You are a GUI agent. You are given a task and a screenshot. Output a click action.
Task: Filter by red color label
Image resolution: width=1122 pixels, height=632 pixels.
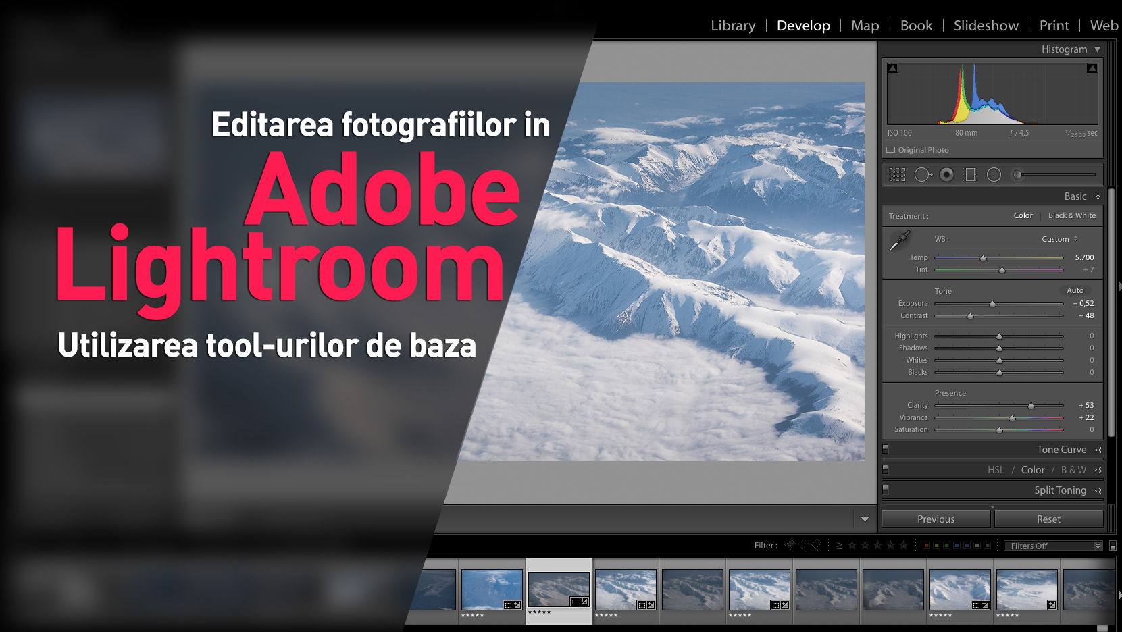[x=926, y=545]
